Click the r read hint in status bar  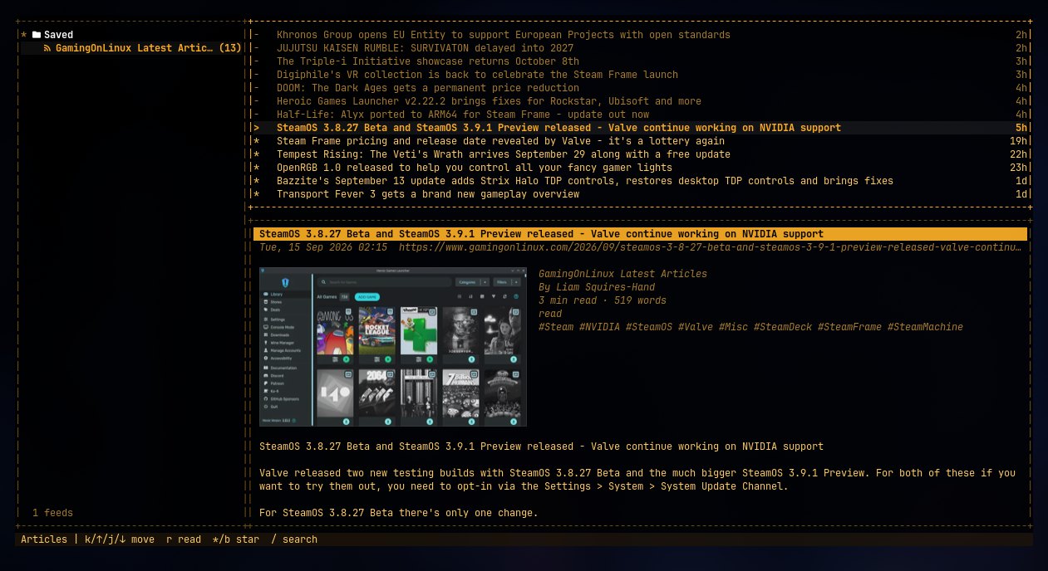(184, 539)
